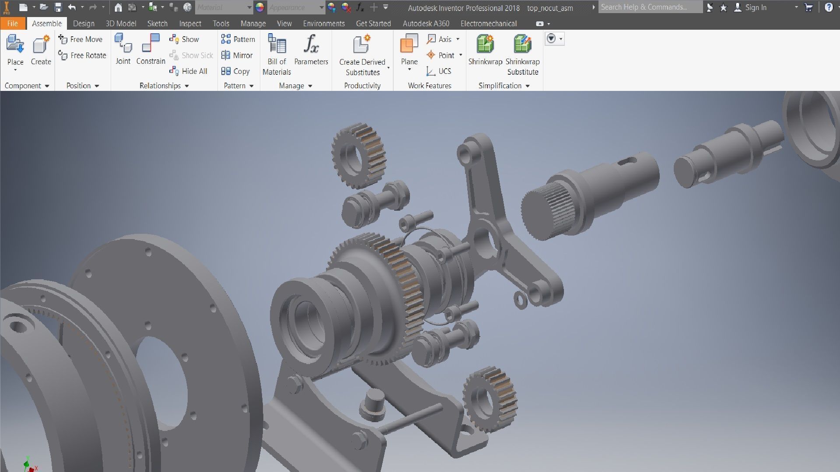The height and width of the screenshot is (472, 840).
Task: Toggle the ribbon minimize button
Action: point(540,24)
